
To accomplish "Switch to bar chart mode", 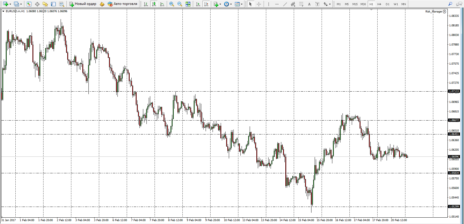I will [146, 4].
